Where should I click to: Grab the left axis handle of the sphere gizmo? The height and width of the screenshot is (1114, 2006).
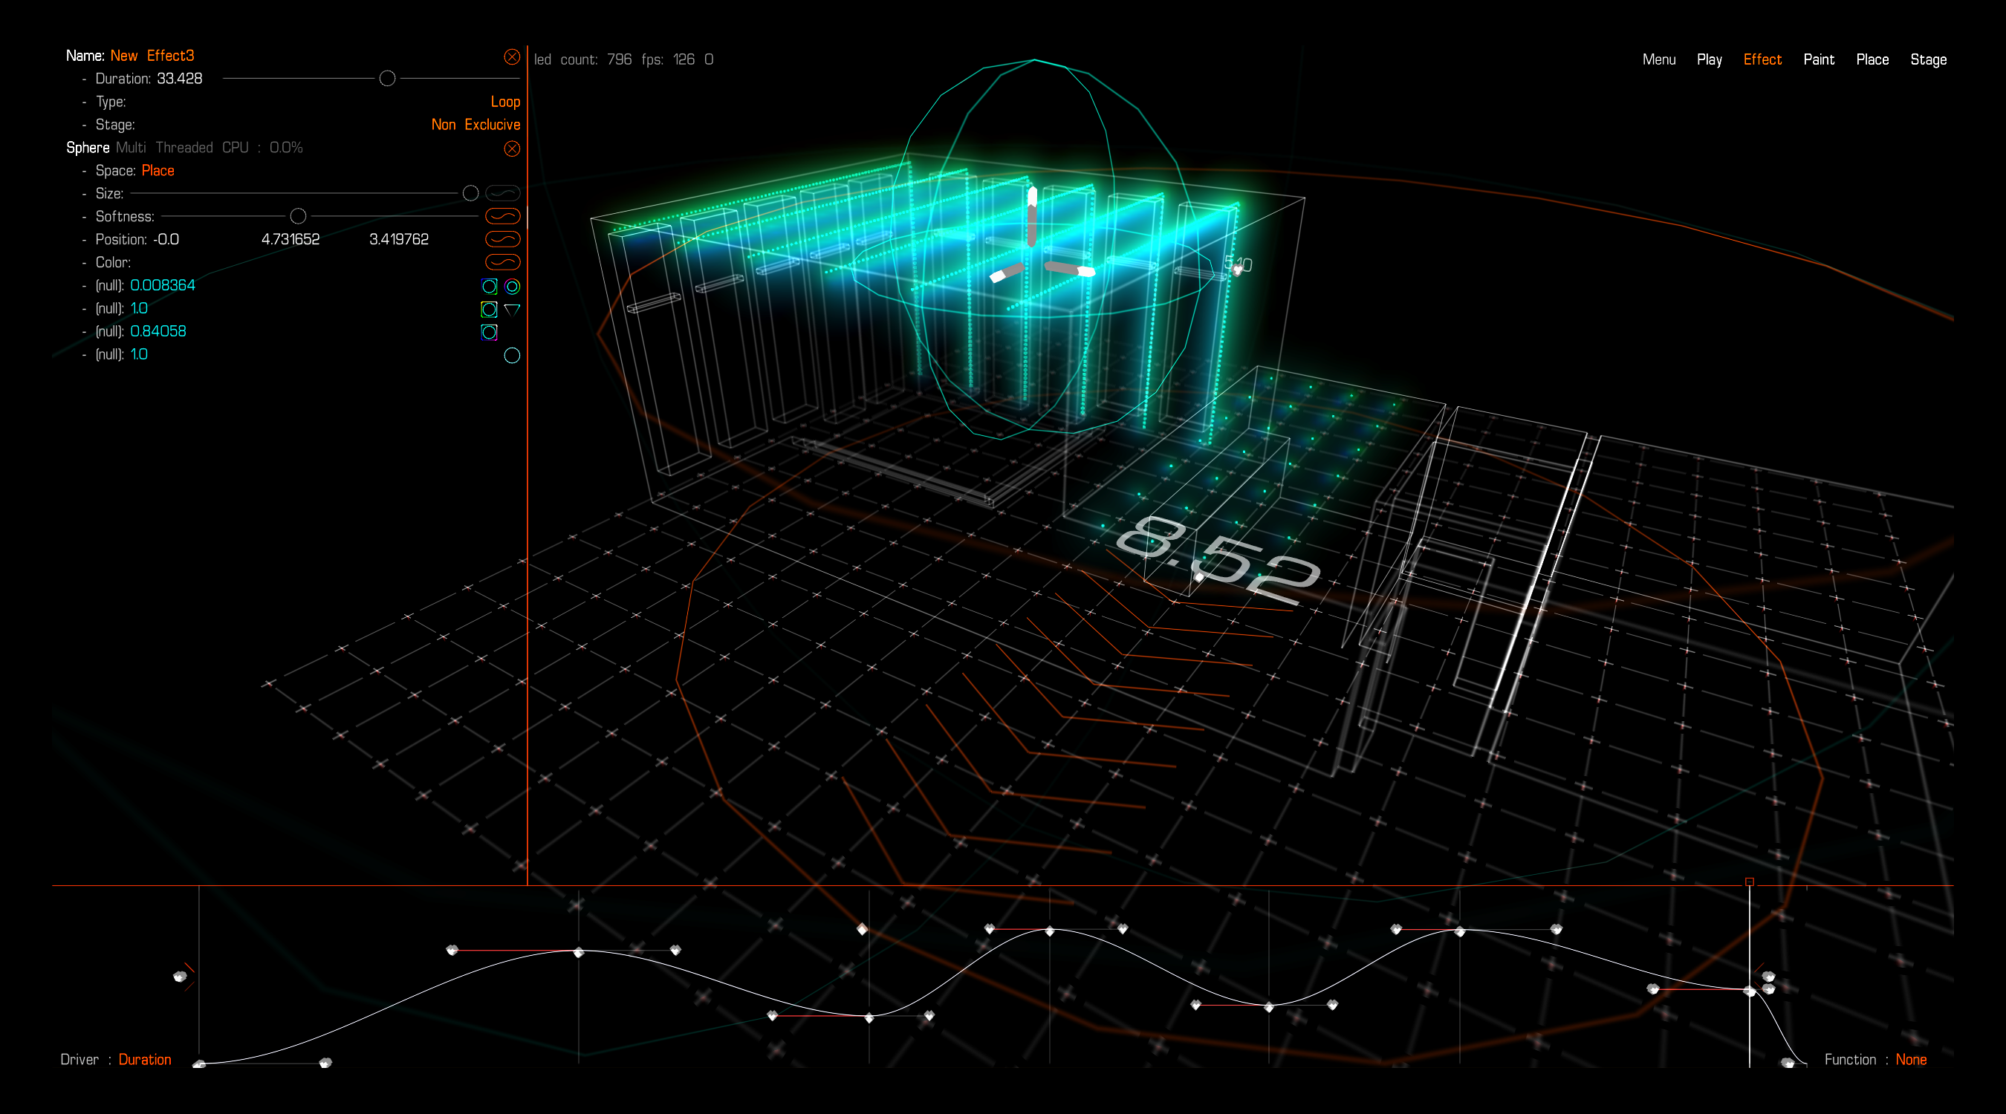[x=1007, y=273]
